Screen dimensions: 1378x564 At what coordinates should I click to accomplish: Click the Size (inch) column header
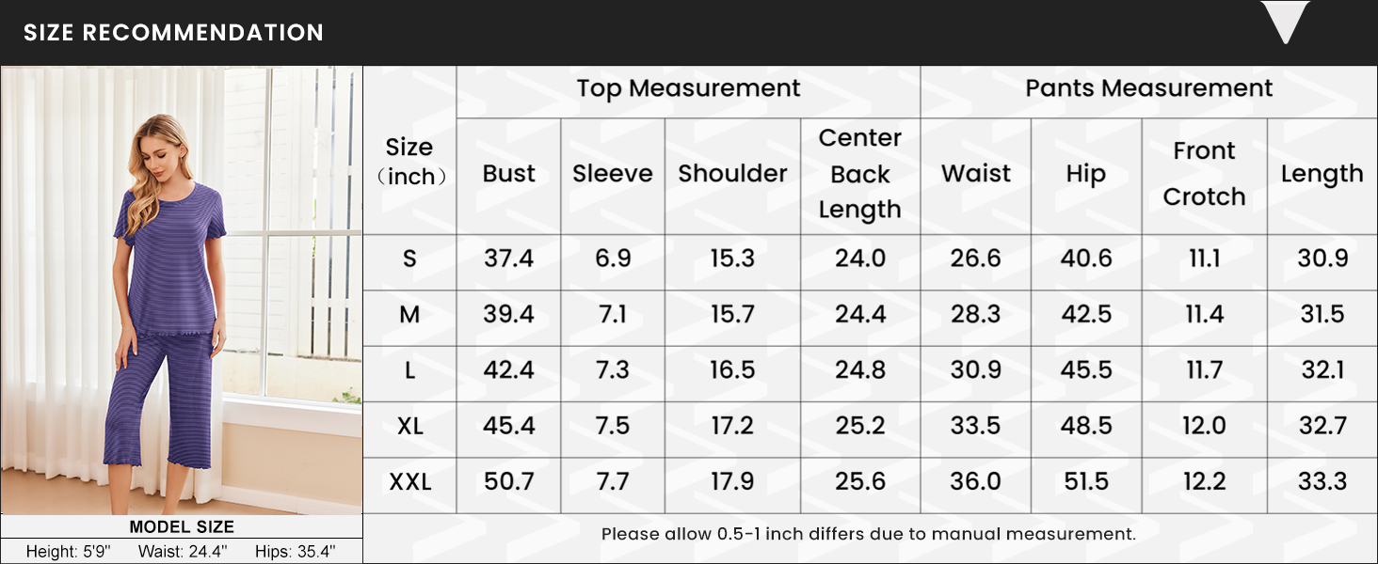click(409, 162)
